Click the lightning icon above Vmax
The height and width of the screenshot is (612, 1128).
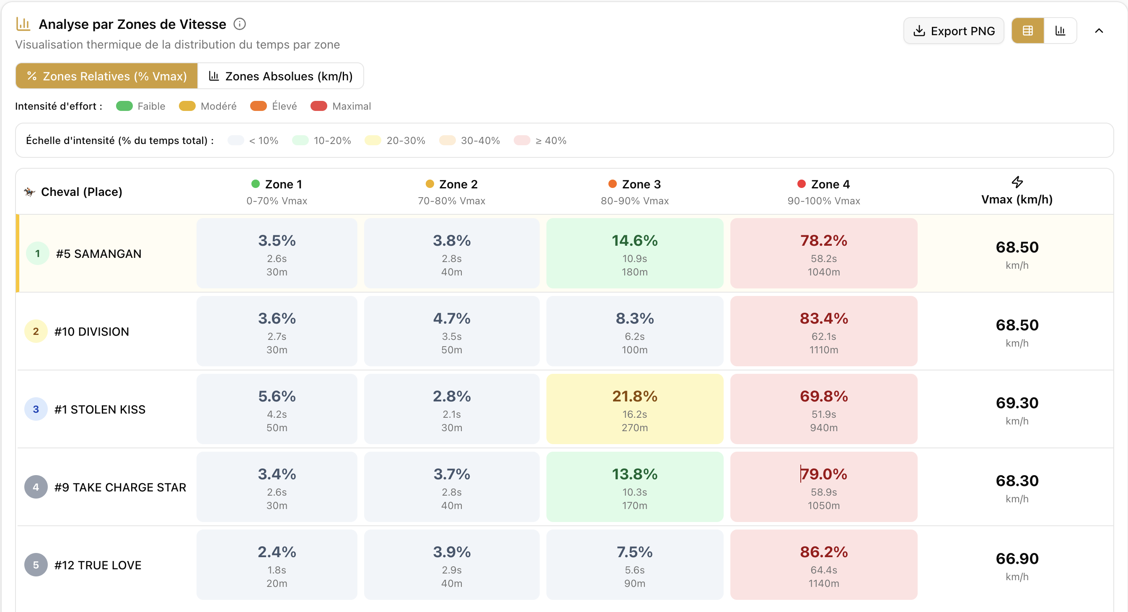(x=1017, y=182)
